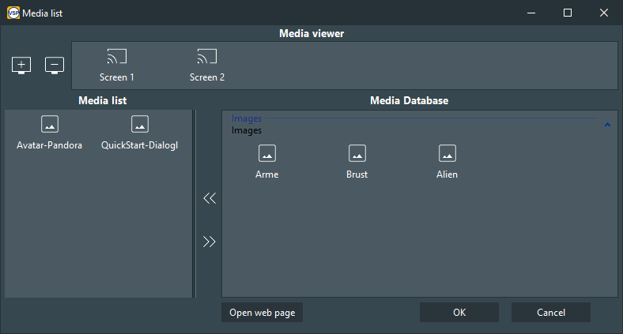Click the Cancel button

551,313
